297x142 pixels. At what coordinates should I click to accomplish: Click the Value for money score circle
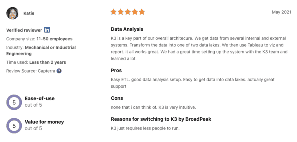[14, 126]
